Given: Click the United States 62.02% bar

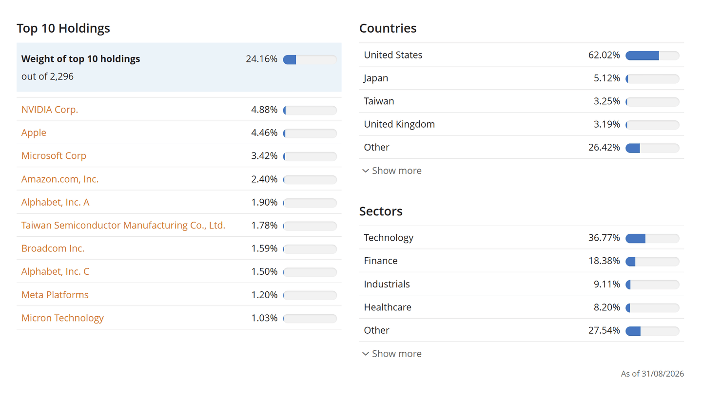Looking at the screenshot, I should (652, 56).
